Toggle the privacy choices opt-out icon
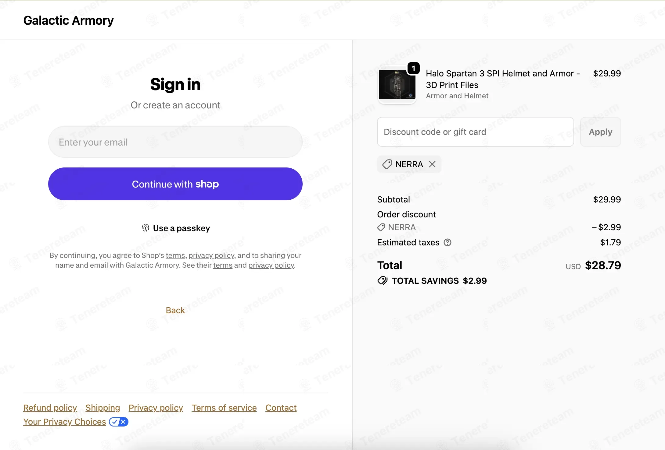The width and height of the screenshot is (665, 450). point(119,422)
